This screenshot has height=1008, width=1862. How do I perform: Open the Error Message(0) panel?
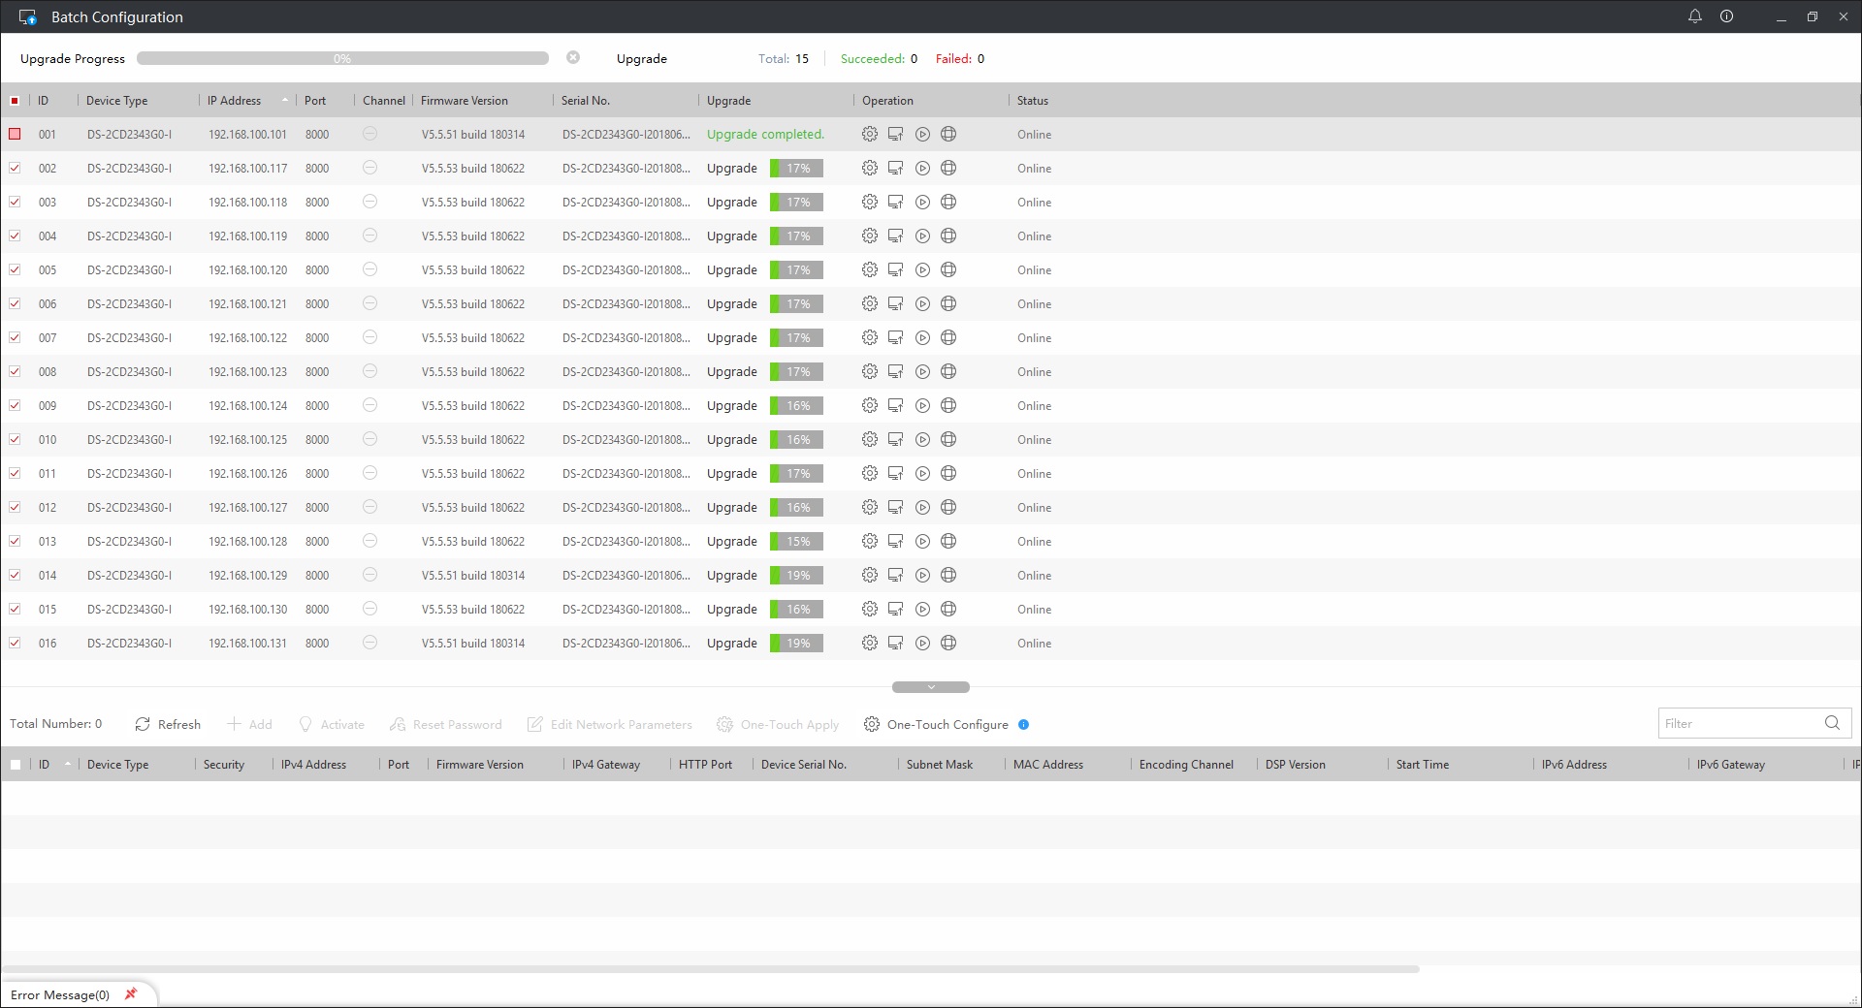tap(60, 994)
